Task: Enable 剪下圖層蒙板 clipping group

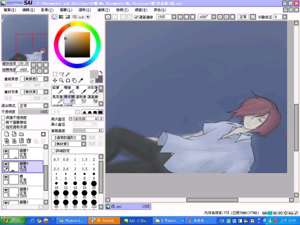Action: click(x=3, y=122)
